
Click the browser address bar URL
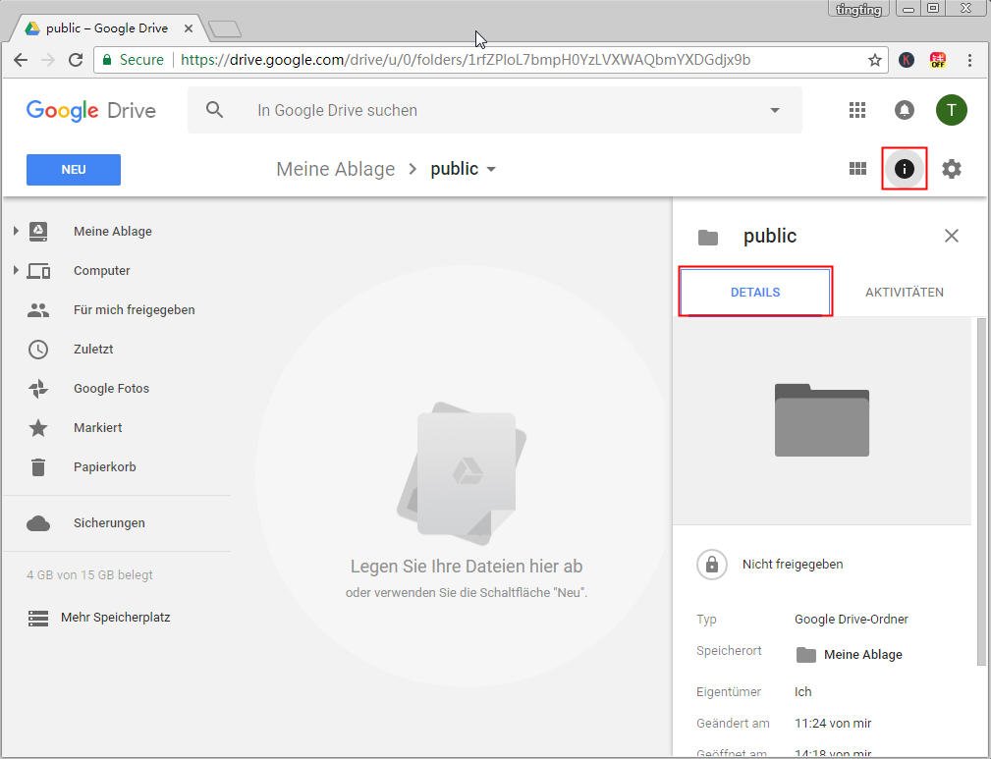[x=466, y=60]
